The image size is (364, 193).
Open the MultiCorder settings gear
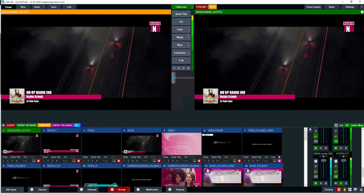point(138,190)
